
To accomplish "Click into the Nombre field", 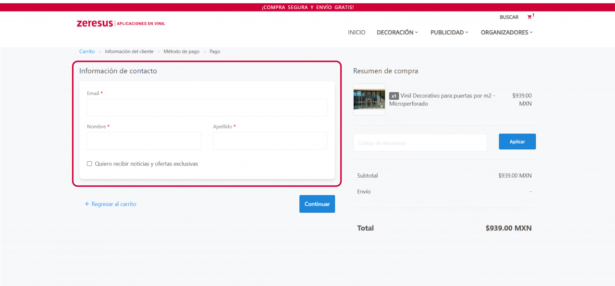I will 144,141.
